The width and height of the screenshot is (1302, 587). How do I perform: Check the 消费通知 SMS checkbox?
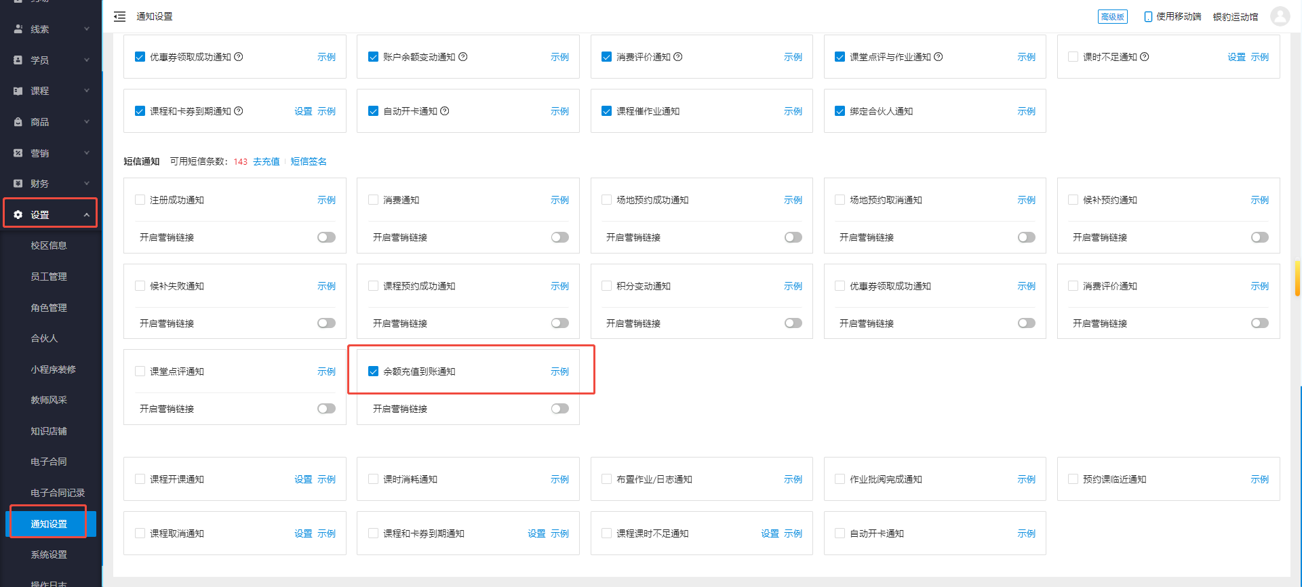click(x=373, y=200)
